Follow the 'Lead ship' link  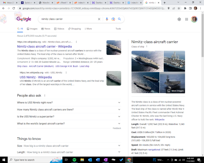pyautogui.click(x=85, y=66)
